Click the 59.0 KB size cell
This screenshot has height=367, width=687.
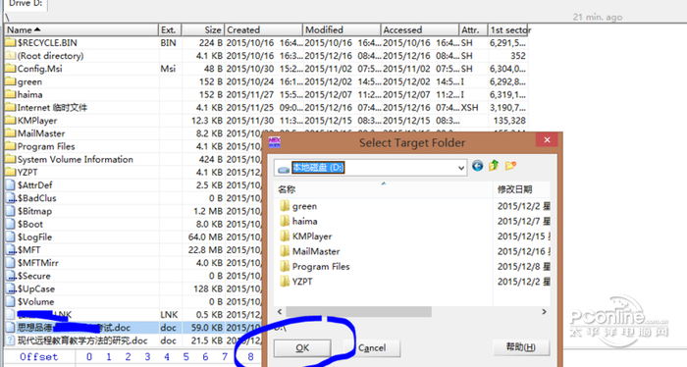pos(207,328)
